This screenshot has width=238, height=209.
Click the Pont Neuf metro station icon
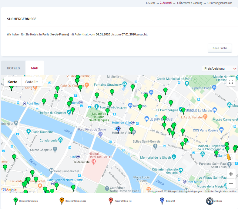pos(24,103)
